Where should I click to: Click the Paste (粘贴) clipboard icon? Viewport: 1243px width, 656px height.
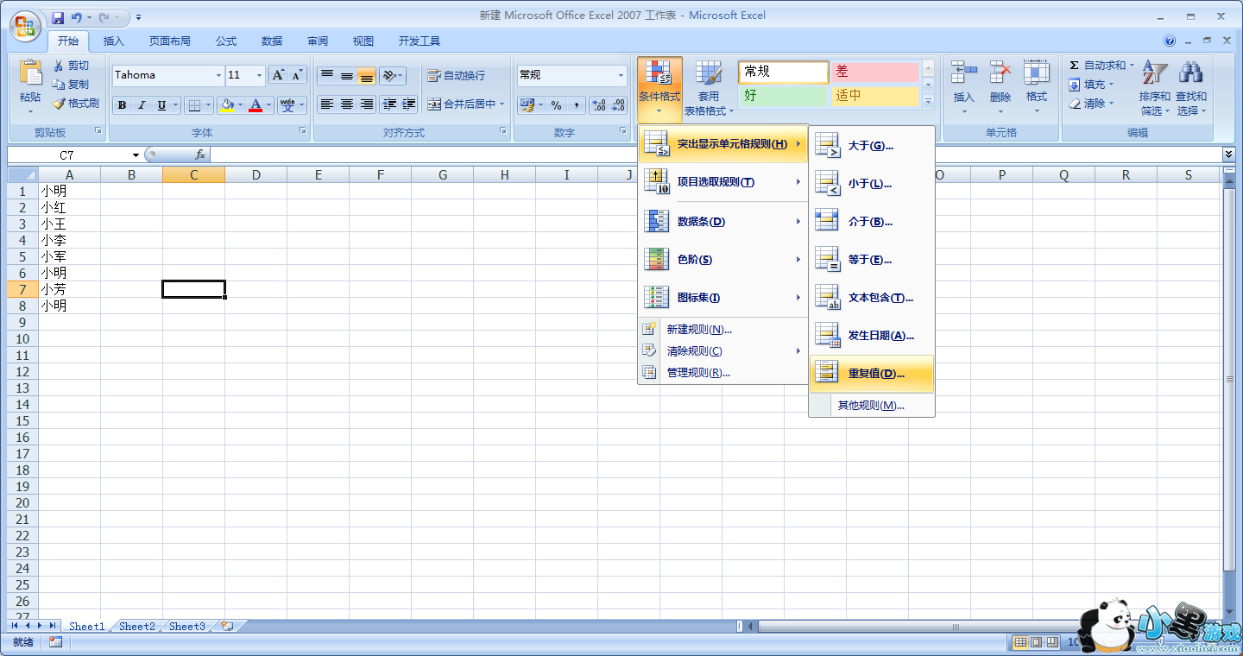click(x=30, y=76)
